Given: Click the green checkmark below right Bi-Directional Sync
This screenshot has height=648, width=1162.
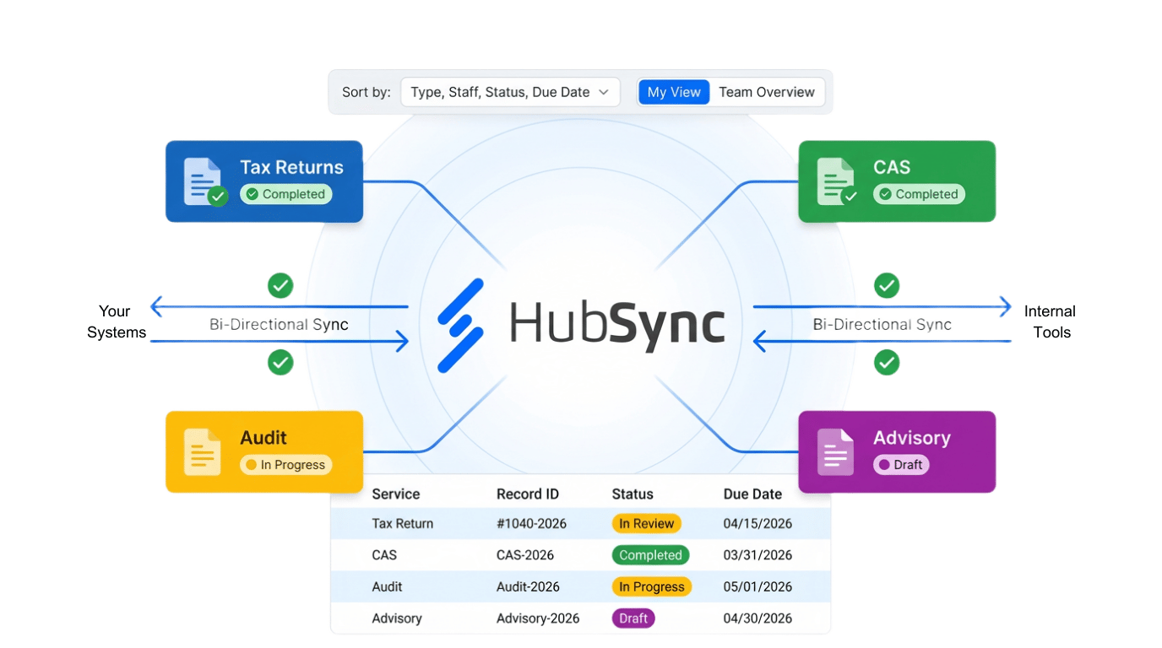Looking at the screenshot, I should (x=887, y=363).
